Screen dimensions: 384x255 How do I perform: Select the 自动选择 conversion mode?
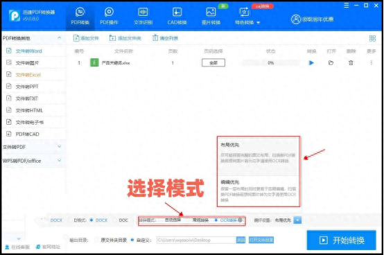(x=170, y=220)
